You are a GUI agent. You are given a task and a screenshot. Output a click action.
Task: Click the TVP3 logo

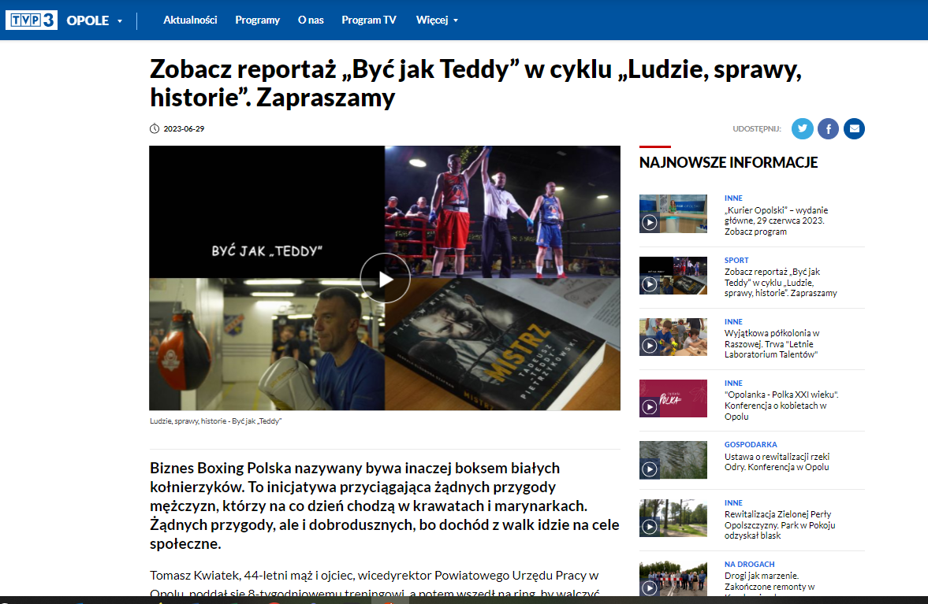[32, 20]
